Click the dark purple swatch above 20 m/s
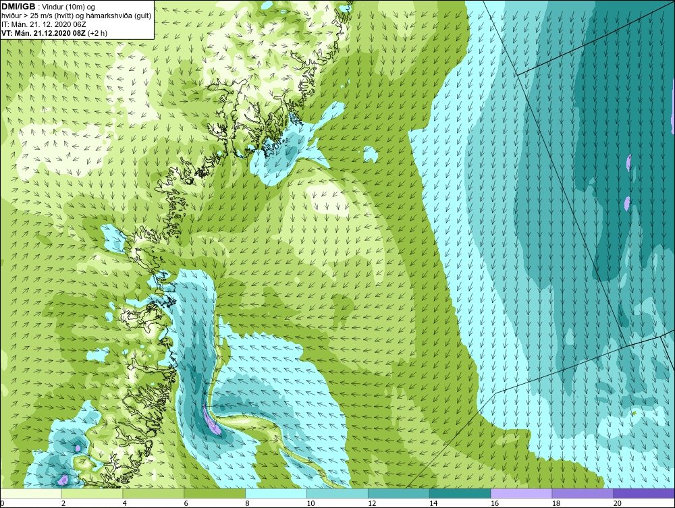Image resolution: width=675 pixels, height=508 pixels. pyautogui.click(x=644, y=493)
